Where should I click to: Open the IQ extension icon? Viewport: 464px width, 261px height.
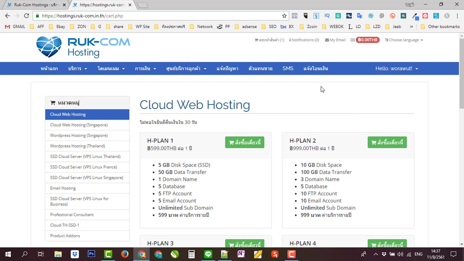point(327,16)
